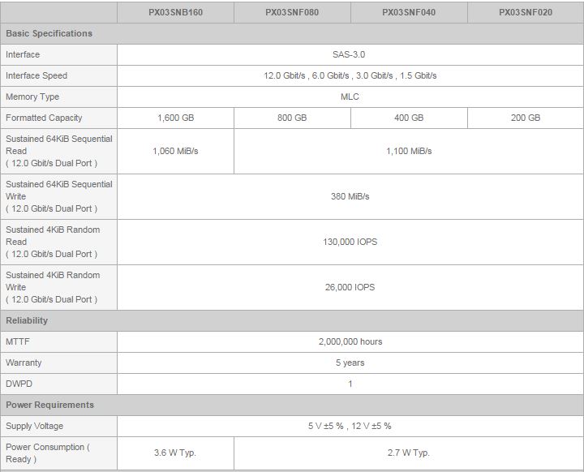Click the Sustained 64KiB Sequential Write label
Screen dimensions: 584x472
coord(59,196)
